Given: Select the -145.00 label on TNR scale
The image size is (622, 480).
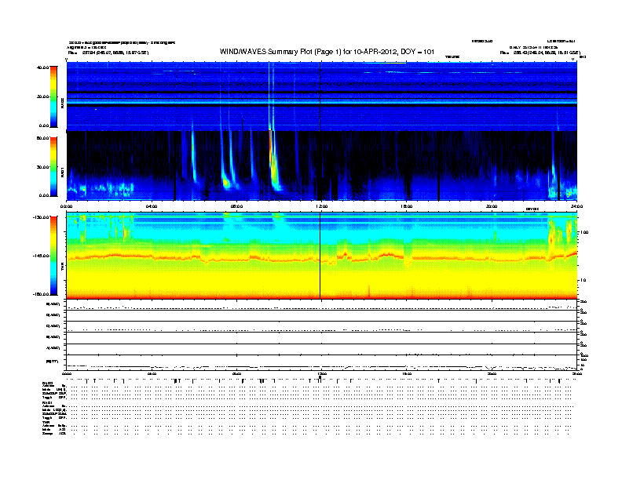Looking at the screenshot, I should 42,256.
